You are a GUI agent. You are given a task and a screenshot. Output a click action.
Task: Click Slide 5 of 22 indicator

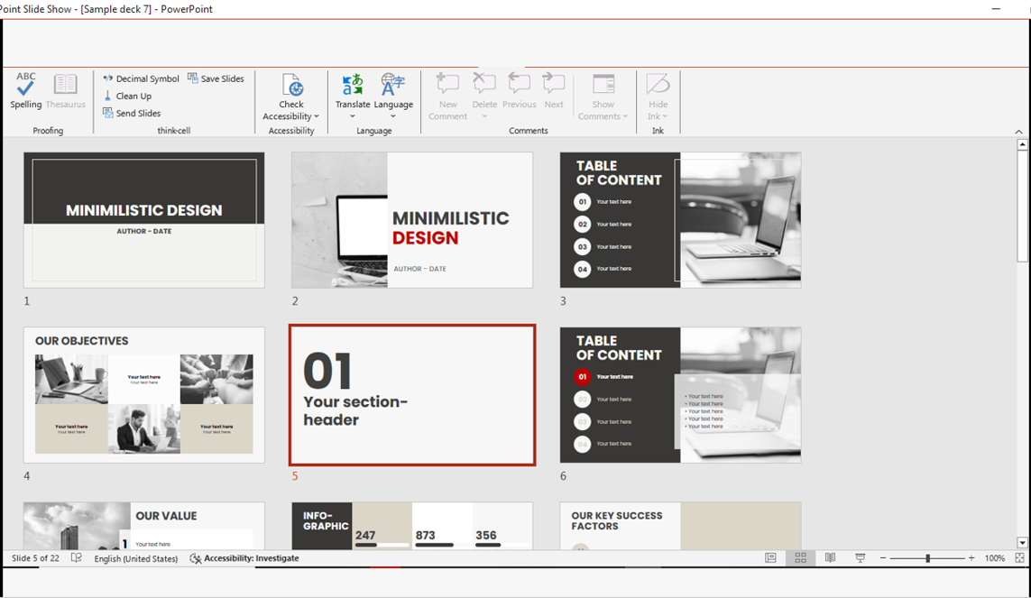(x=35, y=558)
